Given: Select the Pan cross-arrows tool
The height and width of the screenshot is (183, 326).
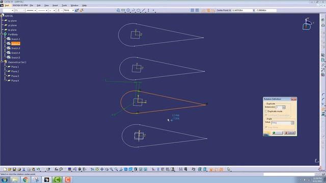Looking at the screenshot, I should pyautogui.click(x=102, y=169).
